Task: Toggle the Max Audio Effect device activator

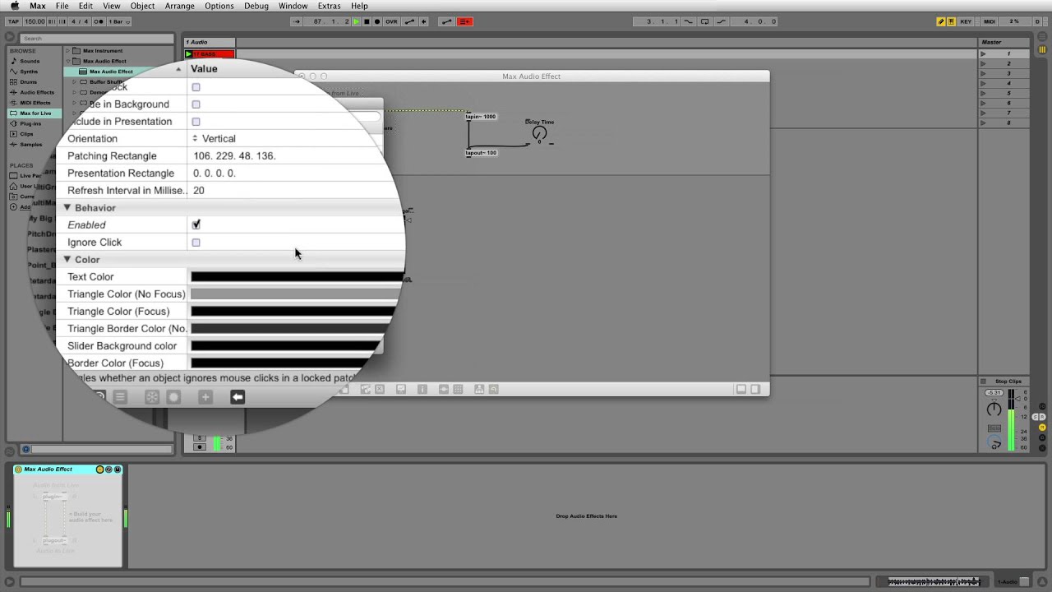Action: [19, 469]
